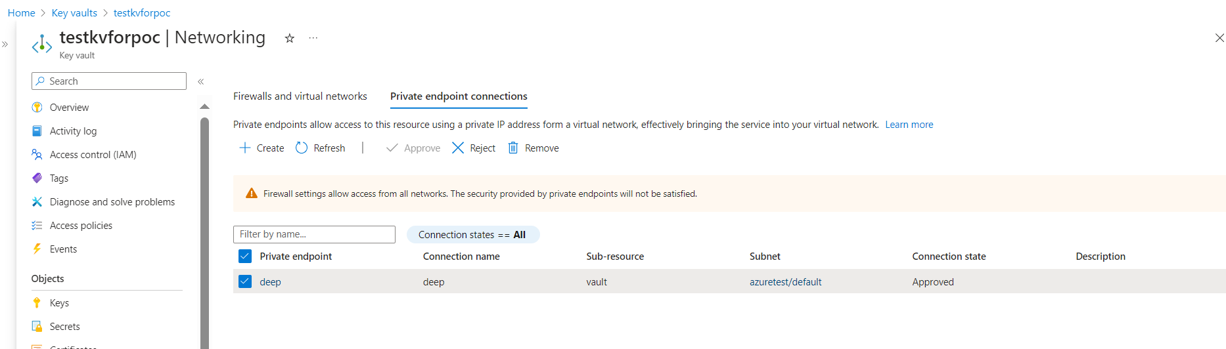1226x349 pixels.
Task: Switch to Firewalls and virtual networks tab
Action: pos(300,96)
